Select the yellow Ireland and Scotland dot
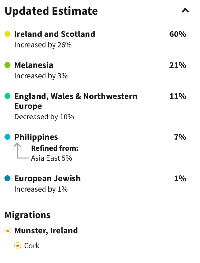Screen dimensions: 200x263 pyautogui.click(x=7, y=34)
